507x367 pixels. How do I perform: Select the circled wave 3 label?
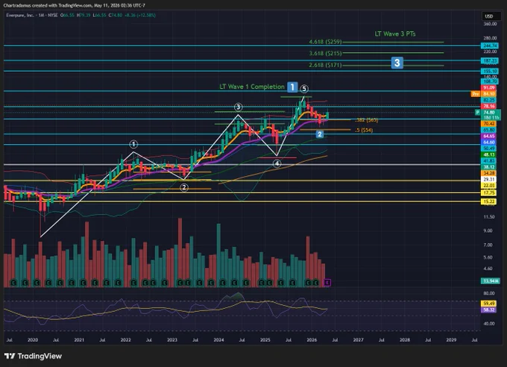pyautogui.click(x=239, y=107)
